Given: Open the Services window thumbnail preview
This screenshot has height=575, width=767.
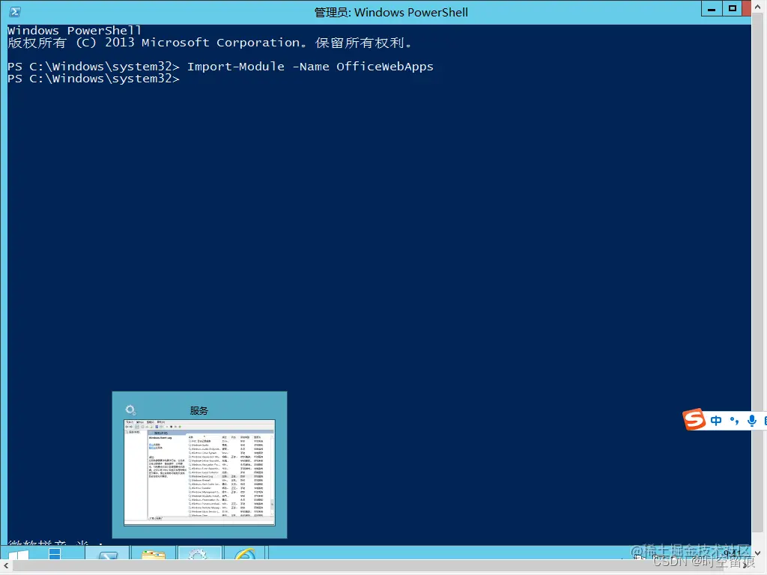Looking at the screenshot, I should click(199, 472).
